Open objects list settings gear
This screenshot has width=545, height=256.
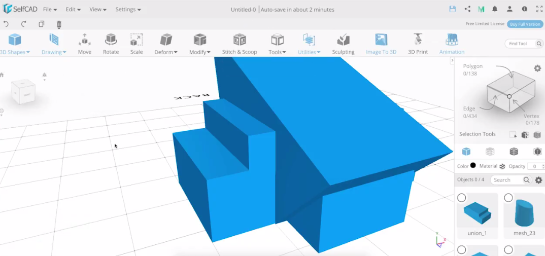[538, 180]
